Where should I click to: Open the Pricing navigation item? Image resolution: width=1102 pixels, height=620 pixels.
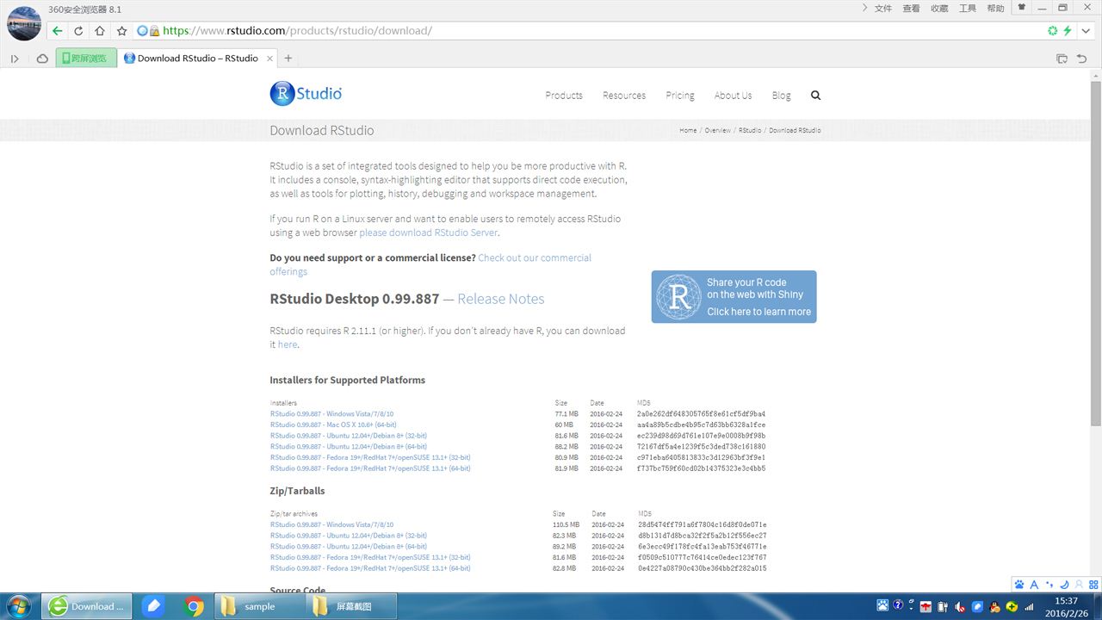(680, 96)
